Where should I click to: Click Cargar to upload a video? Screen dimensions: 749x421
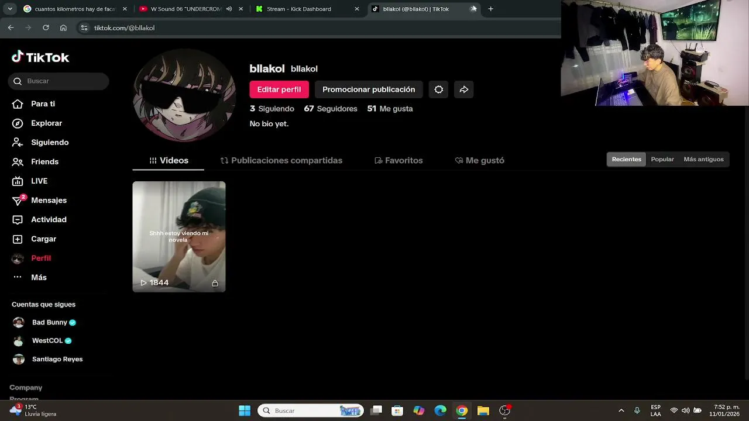(35, 239)
